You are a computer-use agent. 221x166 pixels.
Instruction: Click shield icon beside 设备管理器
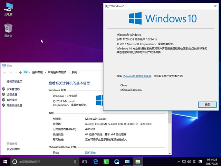pyautogui.click(x=3, y=89)
